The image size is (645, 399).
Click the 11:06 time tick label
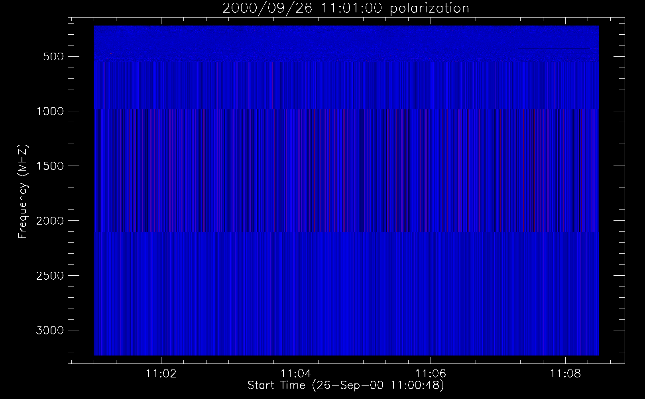click(431, 374)
